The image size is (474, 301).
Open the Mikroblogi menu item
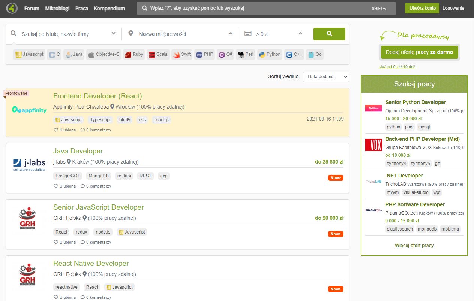point(57,8)
